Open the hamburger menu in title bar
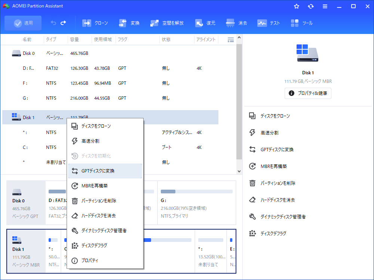 coord(325,6)
